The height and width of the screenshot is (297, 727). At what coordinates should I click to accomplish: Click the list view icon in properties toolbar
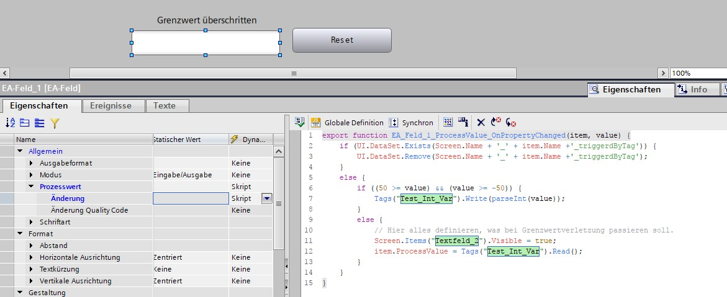tap(39, 123)
